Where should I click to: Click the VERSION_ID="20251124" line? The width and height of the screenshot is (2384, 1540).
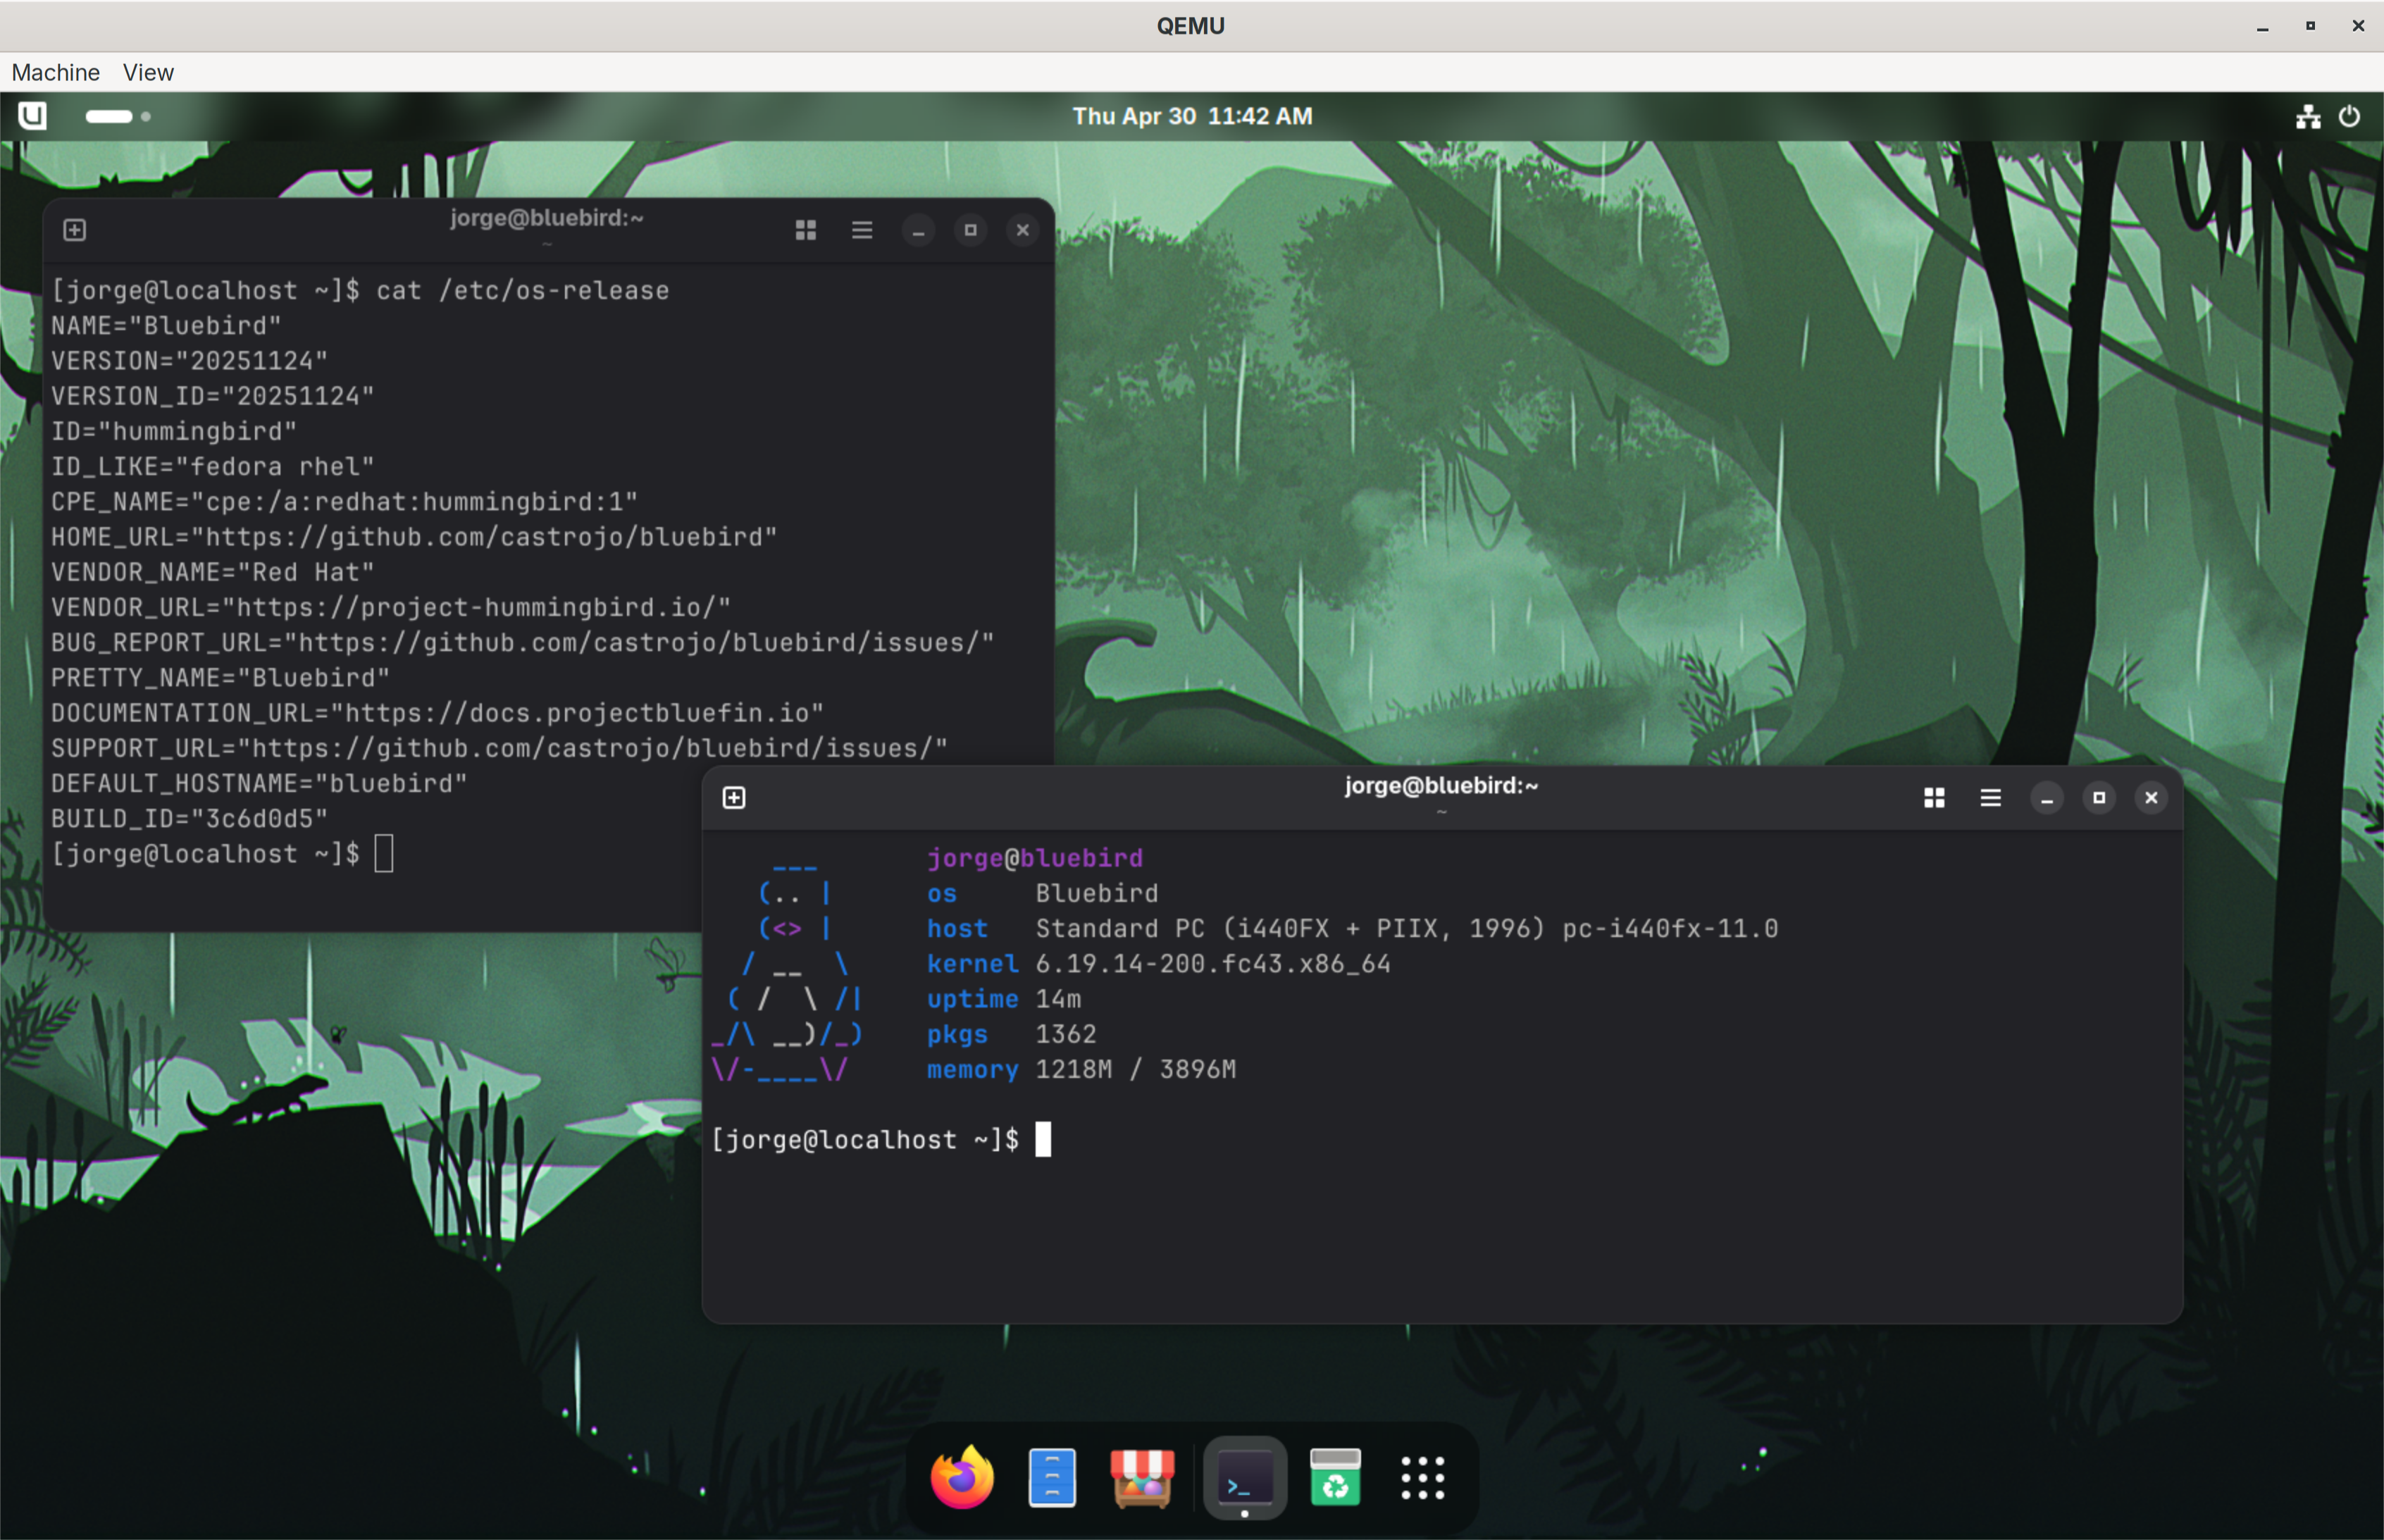point(212,396)
